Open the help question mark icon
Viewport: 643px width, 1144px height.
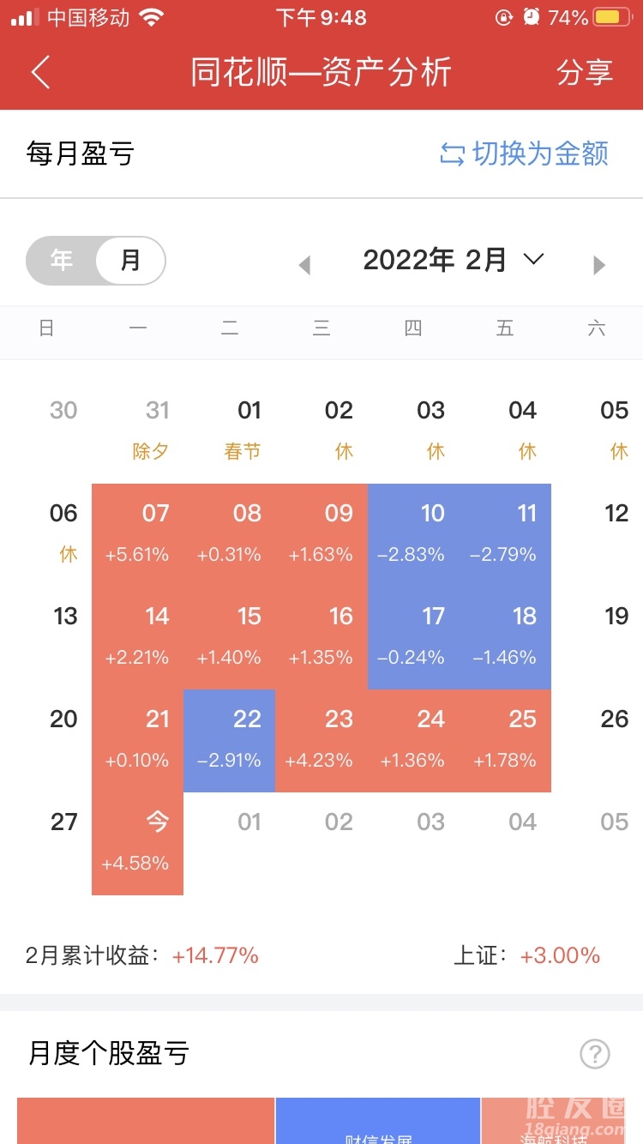[594, 1054]
